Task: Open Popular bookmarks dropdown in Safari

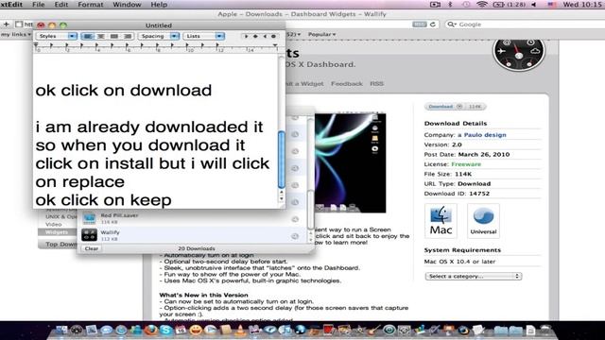Action: 321,34
